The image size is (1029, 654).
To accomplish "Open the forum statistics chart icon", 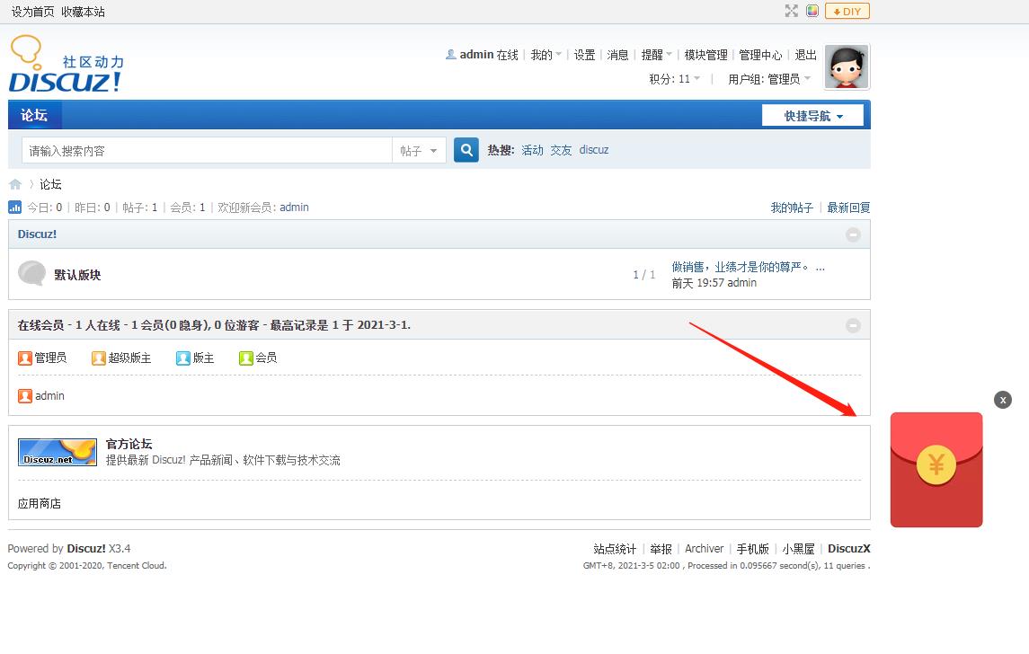I will (14, 208).
